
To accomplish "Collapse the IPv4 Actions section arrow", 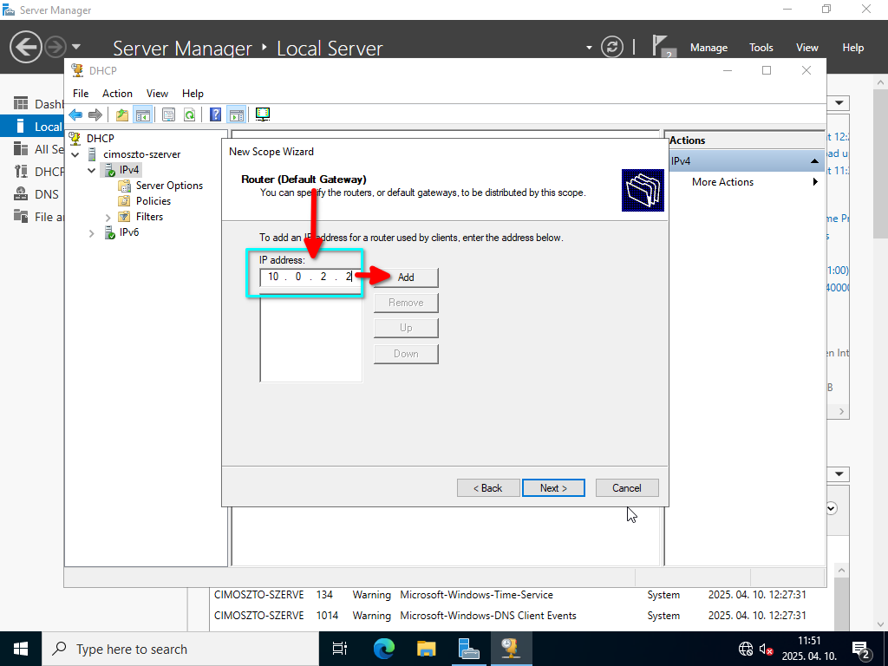I will (814, 161).
